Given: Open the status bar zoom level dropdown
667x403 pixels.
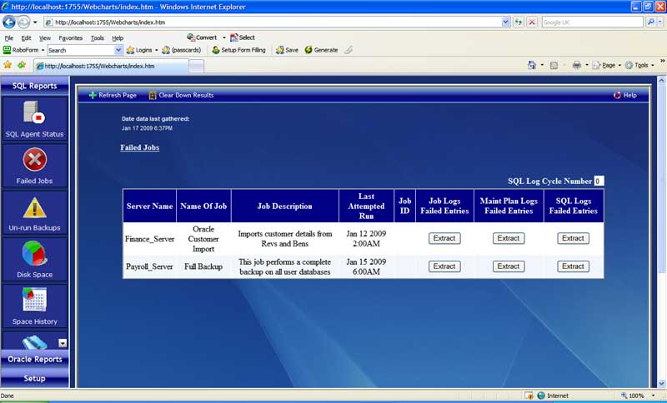Looking at the screenshot, I should [x=653, y=396].
